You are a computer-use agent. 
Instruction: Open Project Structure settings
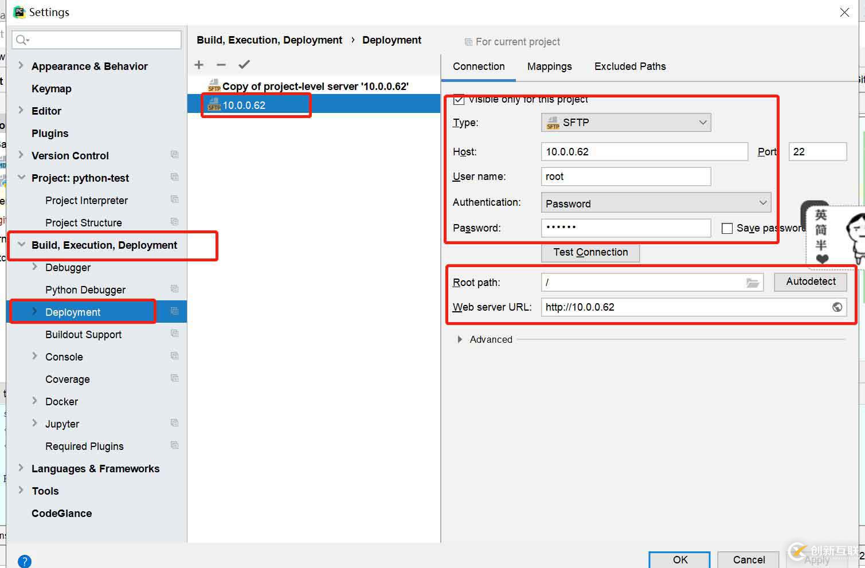click(x=84, y=222)
